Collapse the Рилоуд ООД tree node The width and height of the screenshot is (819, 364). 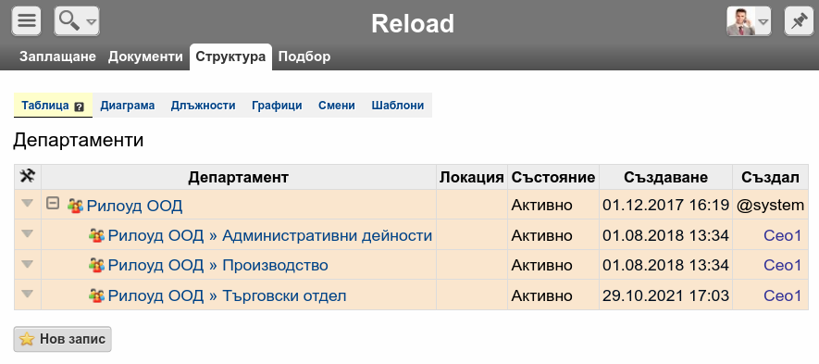point(52,203)
